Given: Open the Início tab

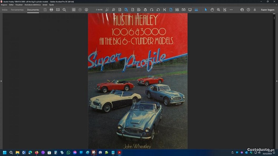Looking at the screenshot, I should click(x=5, y=10).
